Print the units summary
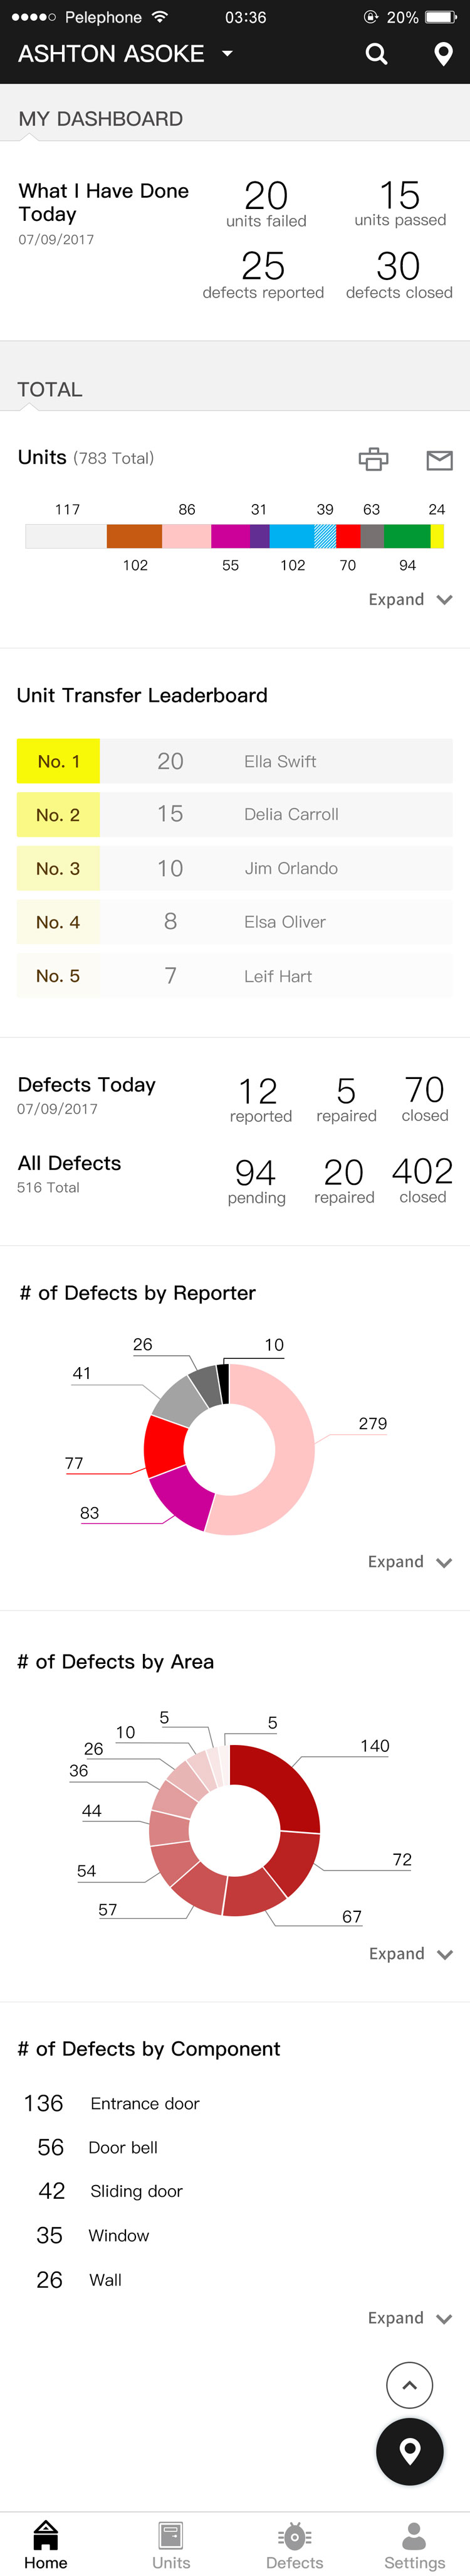Screen dimensions: 470x2576 point(373,459)
